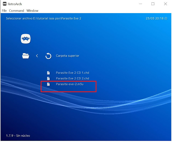This screenshot has height=143, width=172.
Task: Open the Window menu
Action: point(32,11)
